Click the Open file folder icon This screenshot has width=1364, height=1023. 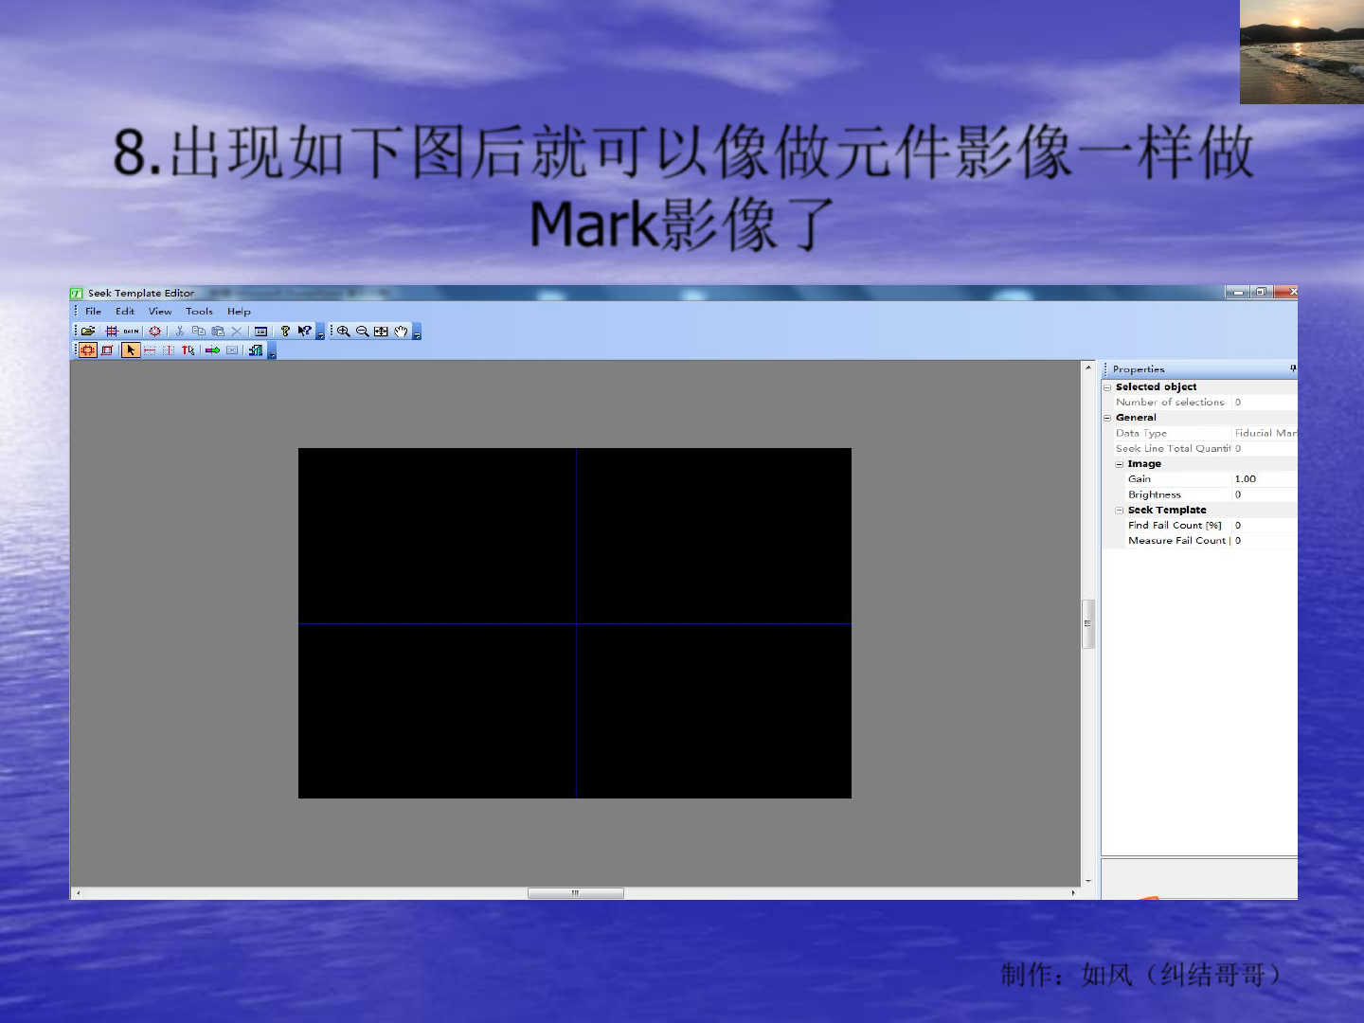tap(88, 332)
